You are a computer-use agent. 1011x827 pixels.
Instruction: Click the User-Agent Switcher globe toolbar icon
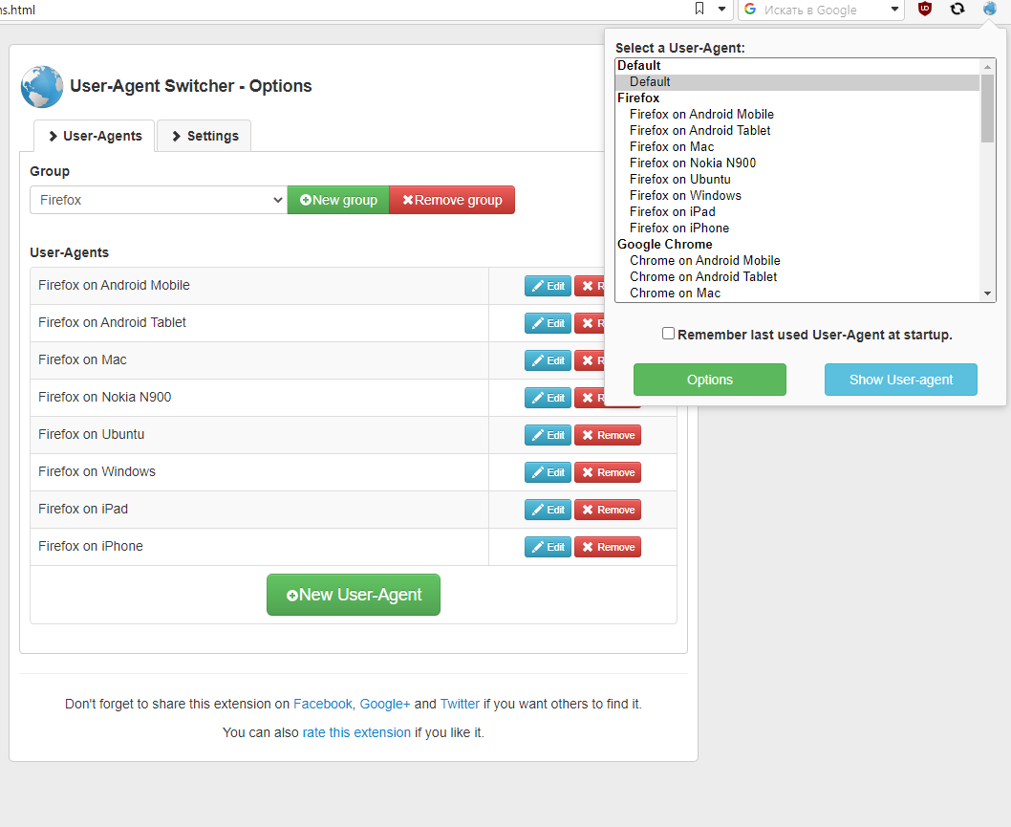tap(990, 9)
